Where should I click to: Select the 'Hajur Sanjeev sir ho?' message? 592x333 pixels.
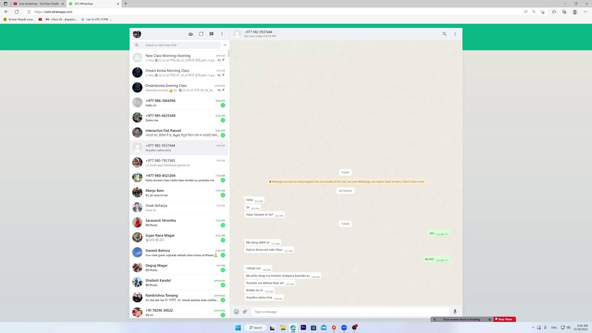[264, 215]
